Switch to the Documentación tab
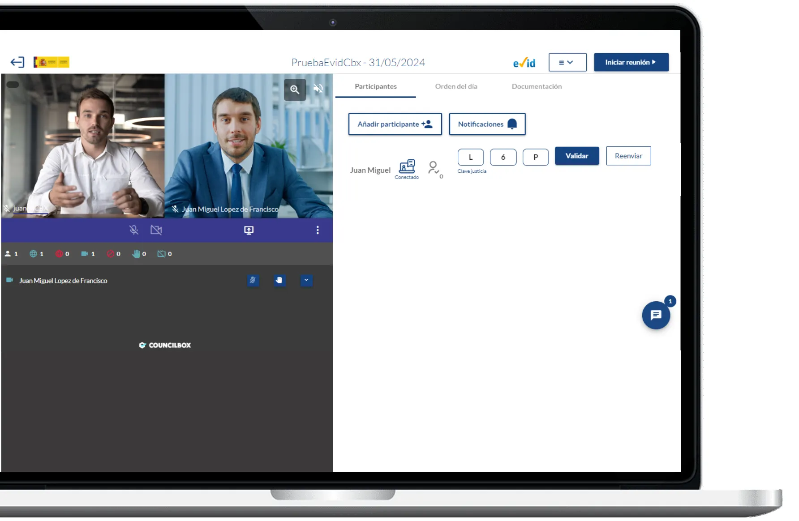This screenshot has width=799, height=521. 537,86
